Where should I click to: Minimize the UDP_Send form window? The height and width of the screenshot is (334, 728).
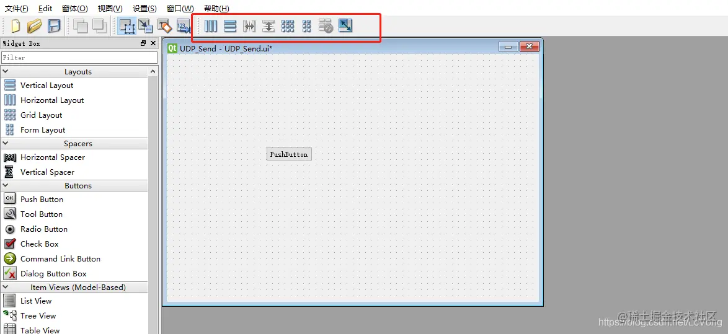508,47
